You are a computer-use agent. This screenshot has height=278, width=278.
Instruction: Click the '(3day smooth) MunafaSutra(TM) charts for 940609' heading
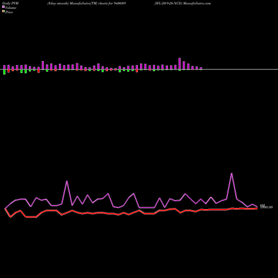(86, 3)
